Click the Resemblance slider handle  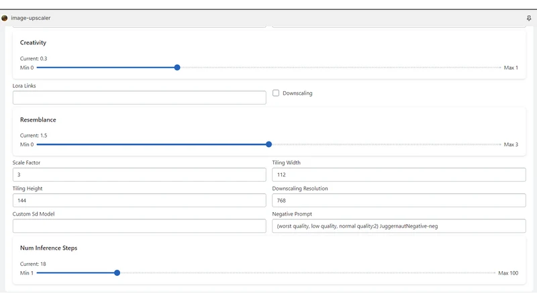269,144
